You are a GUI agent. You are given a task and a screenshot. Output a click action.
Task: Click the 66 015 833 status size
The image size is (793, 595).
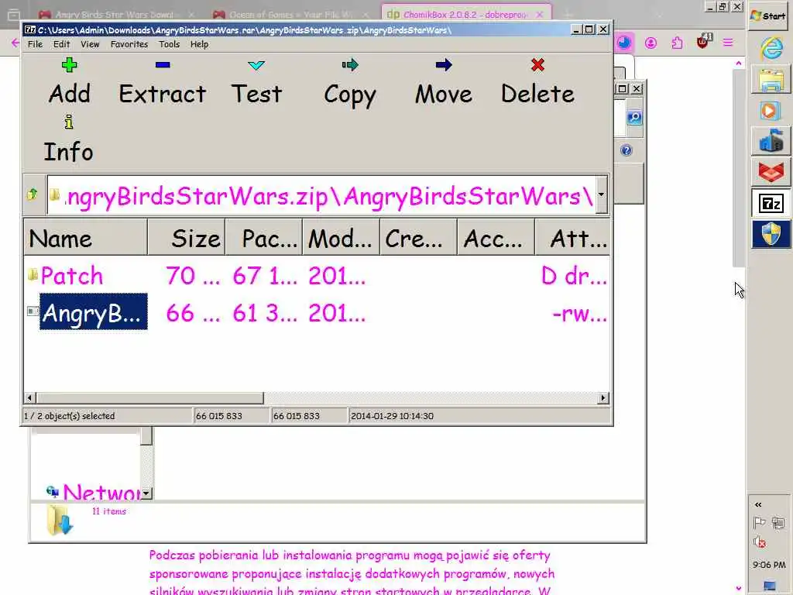(219, 416)
